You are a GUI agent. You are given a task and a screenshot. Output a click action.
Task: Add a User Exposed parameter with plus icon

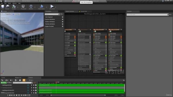[62, 17]
